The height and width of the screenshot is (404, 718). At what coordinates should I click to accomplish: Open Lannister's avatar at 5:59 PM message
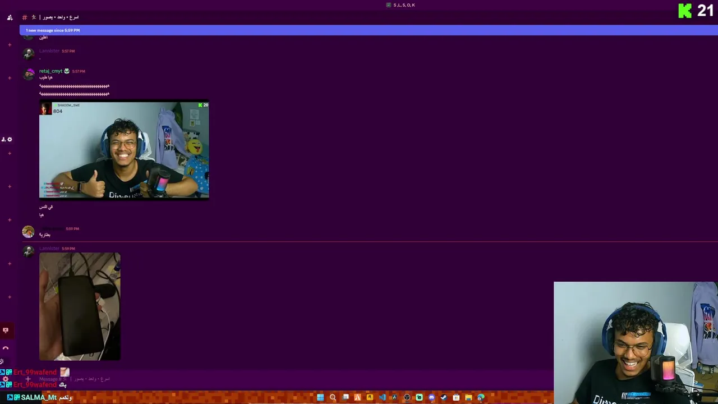(29, 251)
